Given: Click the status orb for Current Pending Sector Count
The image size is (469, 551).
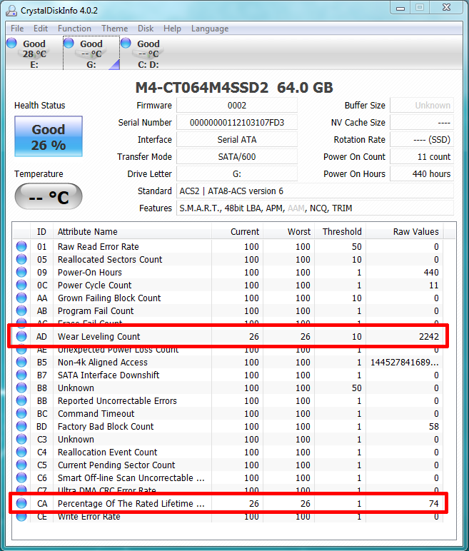Looking at the screenshot, I should click(x=21, y=465).
